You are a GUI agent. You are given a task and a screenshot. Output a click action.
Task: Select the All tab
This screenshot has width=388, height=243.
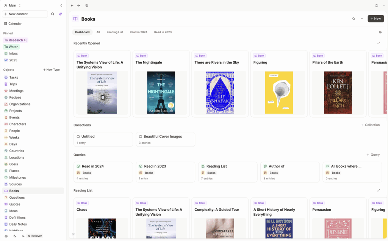pos(98,32)
